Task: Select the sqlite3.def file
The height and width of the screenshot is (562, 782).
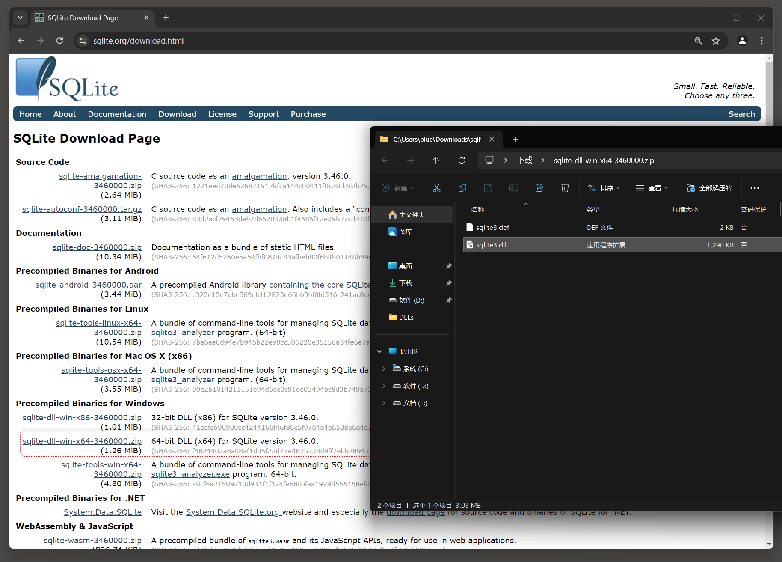Action: tap(622, 227)
